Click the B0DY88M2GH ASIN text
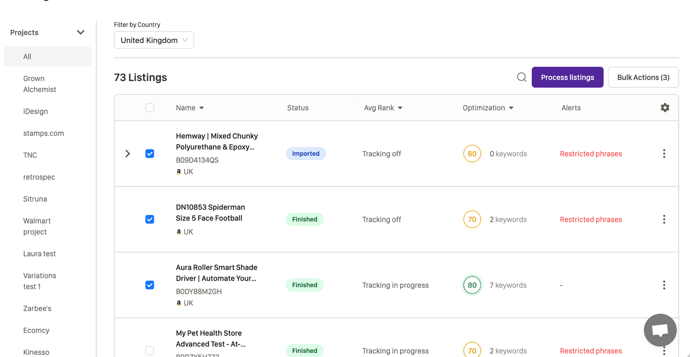This screenshot has width=690, height=357. click(199, 291)
